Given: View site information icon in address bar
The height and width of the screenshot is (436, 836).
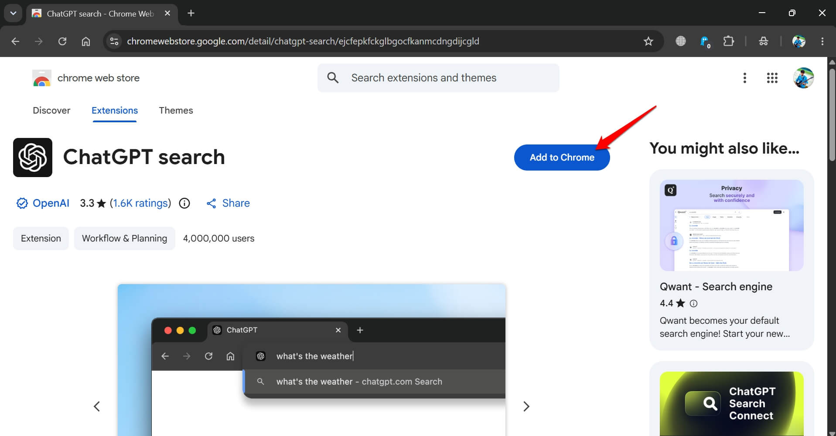Looking at the screenshot, I should pyautogui.click(x=114, y=41).
